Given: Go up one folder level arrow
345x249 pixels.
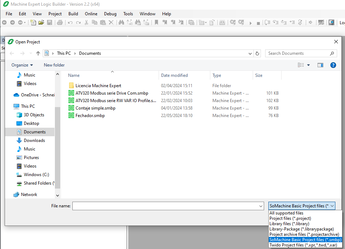Looking at the screenshot, I should [x=38, y=53].
